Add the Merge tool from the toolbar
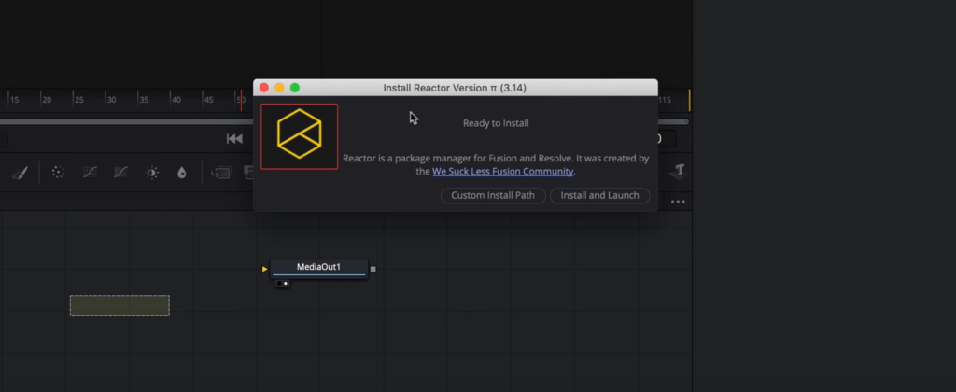 [x=220, y=173]
